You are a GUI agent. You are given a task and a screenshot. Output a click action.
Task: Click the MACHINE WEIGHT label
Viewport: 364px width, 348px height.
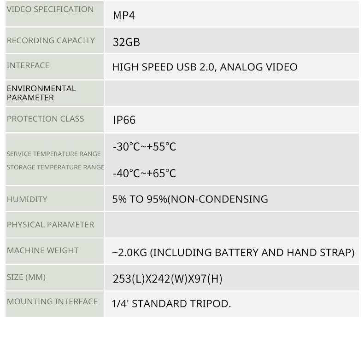pos(43,250)
